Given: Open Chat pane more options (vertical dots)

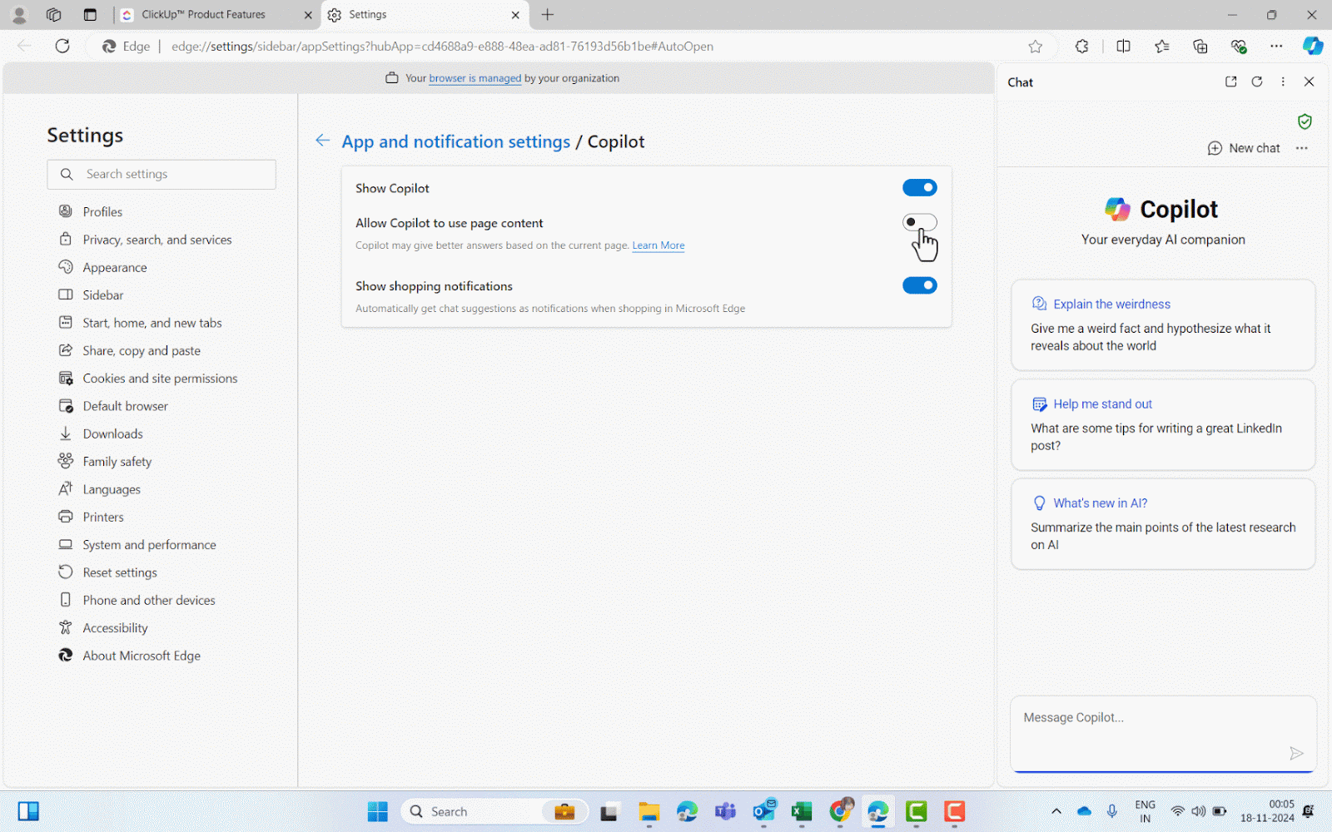Looking at the screenshot, I should [1283, 82].
